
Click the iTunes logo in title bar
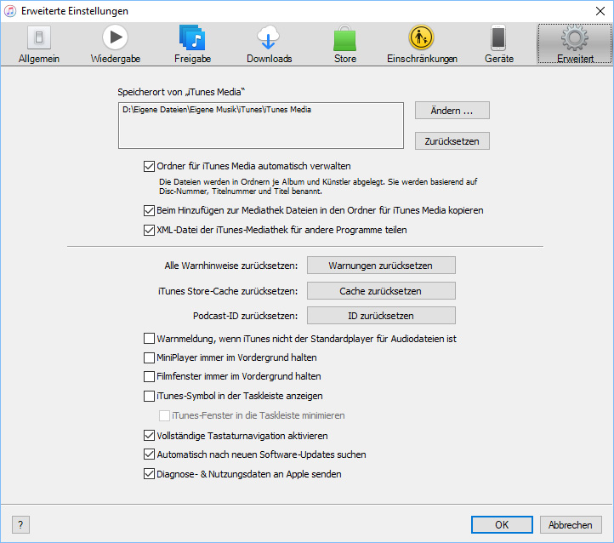pyautogui.click(x=10, y=11)
